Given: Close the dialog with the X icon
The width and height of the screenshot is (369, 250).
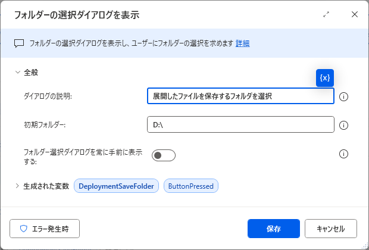Looking at the screenshot, I should [x=354, y=15].
